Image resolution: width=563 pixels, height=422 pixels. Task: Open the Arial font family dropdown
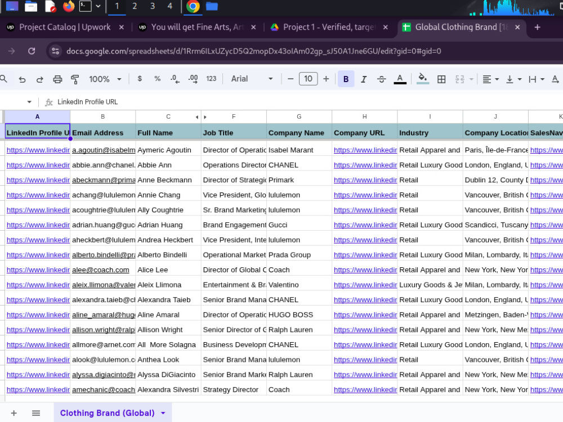[x=252, y=79]
